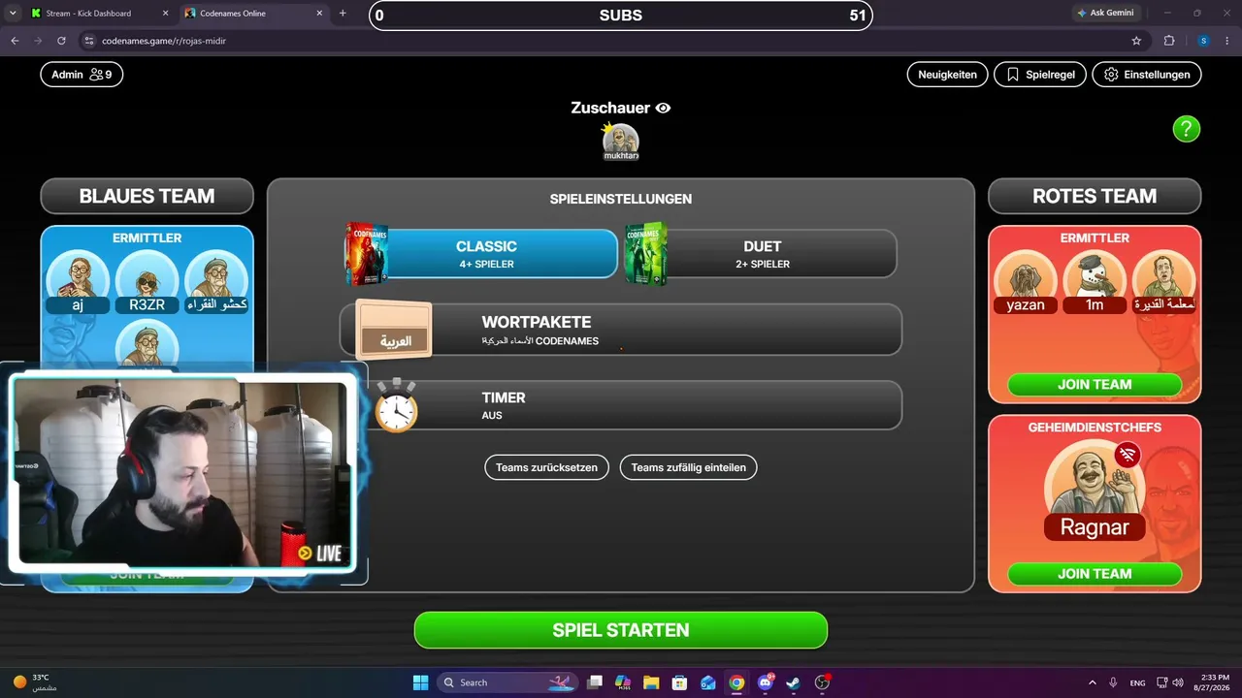Image resolution: width=1242 pixels, height=698 pixels.
Task: Click player R3ZR's avatar
Action: pos(147,281)
